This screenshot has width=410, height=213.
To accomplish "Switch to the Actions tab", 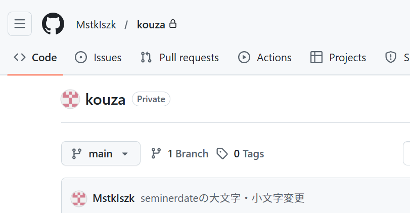I will pos(264,57).
